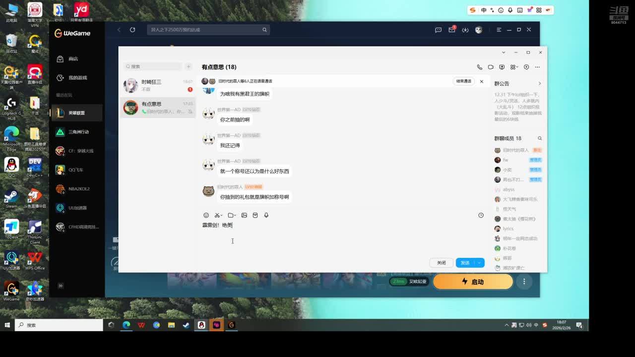Open 商店 in WeGame sidebar

tap(77, 59)
